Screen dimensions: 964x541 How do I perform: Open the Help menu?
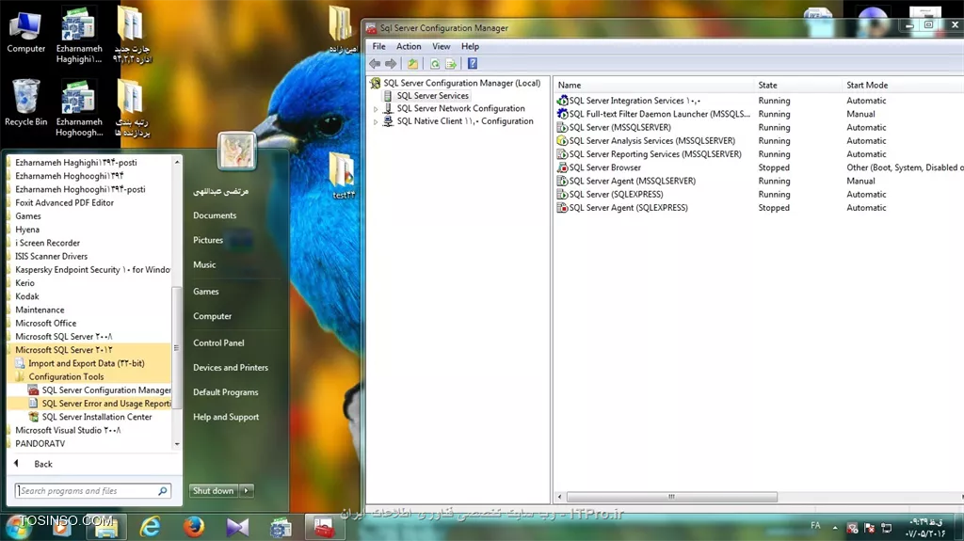(470, 46)
